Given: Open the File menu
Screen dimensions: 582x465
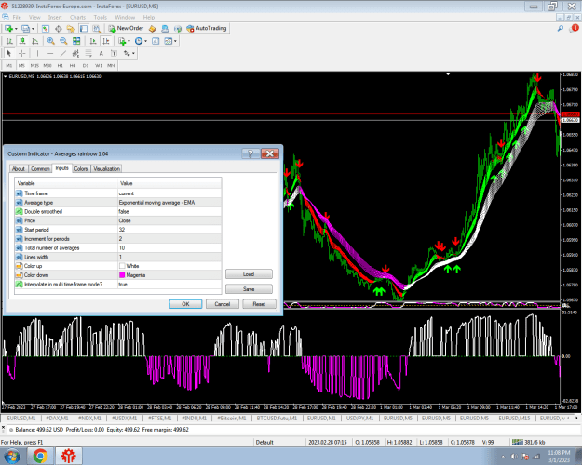Looking at the screenshot, I should 17,17.
